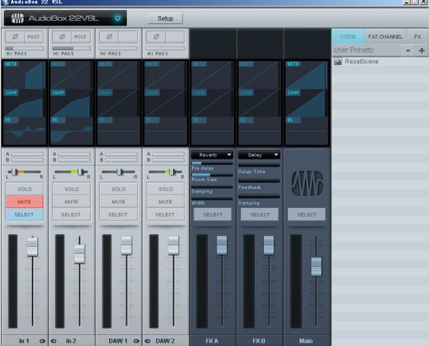Click the link icon beside DAW 2
The image size is (429, 346).
[x=147, y=341]
